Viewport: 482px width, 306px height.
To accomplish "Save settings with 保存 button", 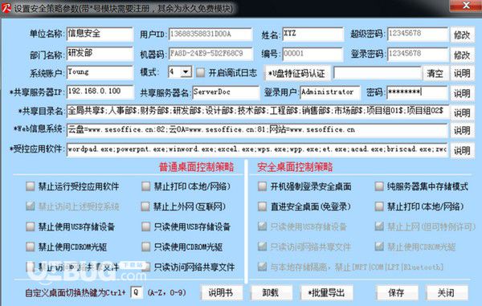I will tap(396, 292).
